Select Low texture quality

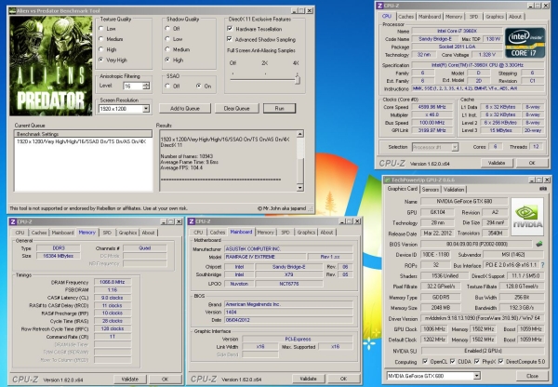pyautogui.click(x=101, y=29)
